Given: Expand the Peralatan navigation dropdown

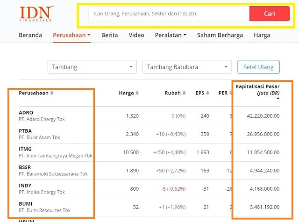Looking at the screenshot, I should (x=171, y=35).
